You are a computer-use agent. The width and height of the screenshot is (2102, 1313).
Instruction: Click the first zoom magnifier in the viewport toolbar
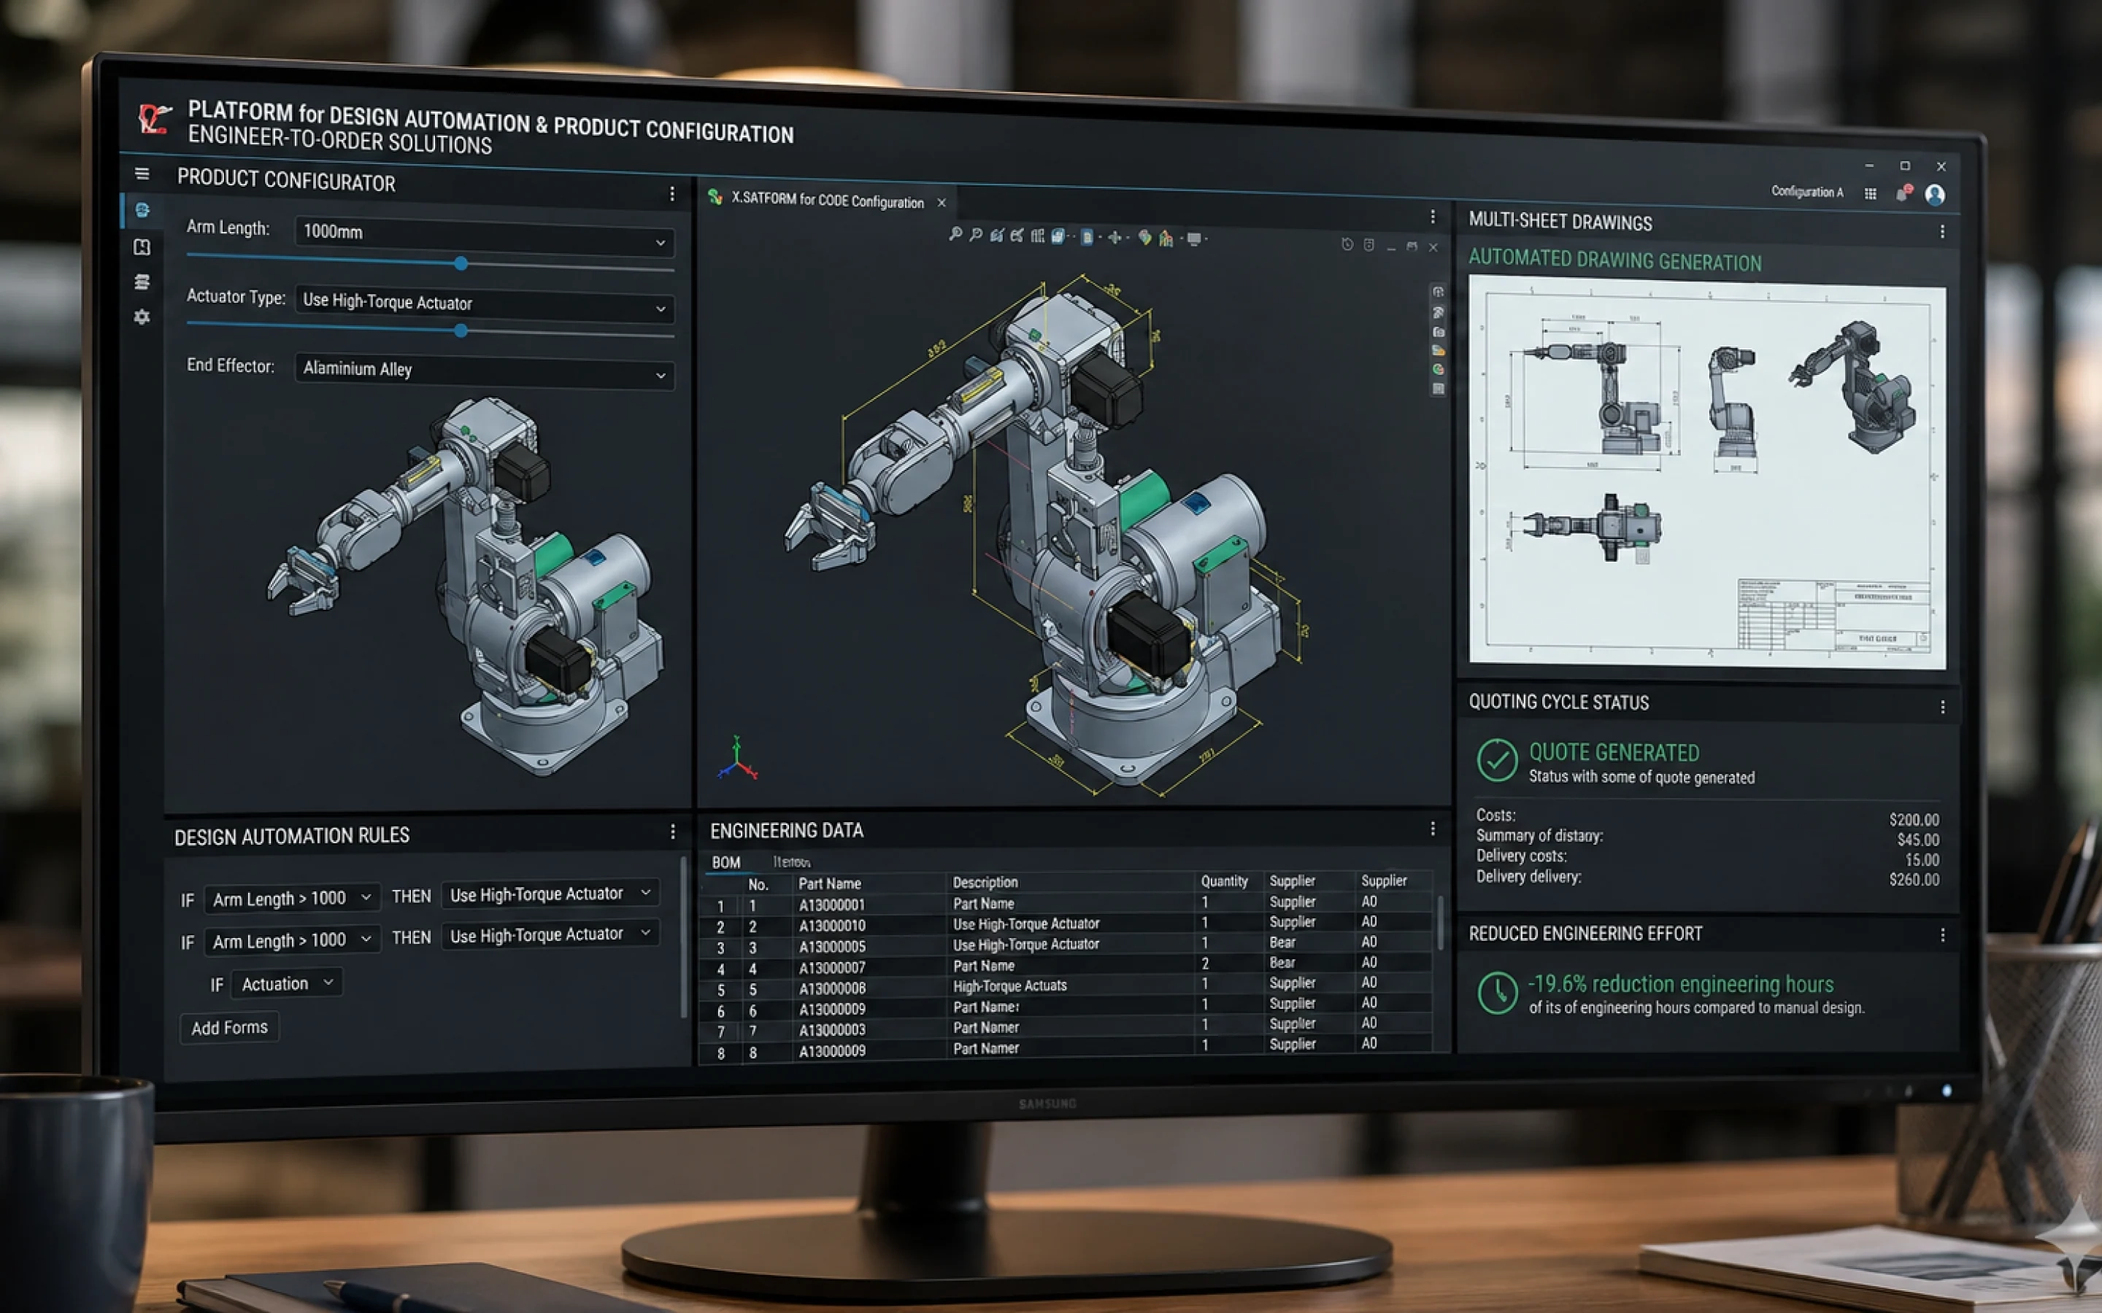click(x=955, y=233)
